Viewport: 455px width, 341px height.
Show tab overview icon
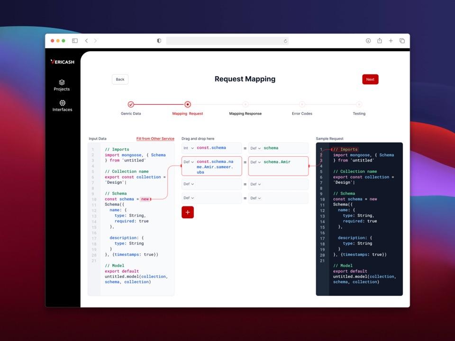(402, 41)
